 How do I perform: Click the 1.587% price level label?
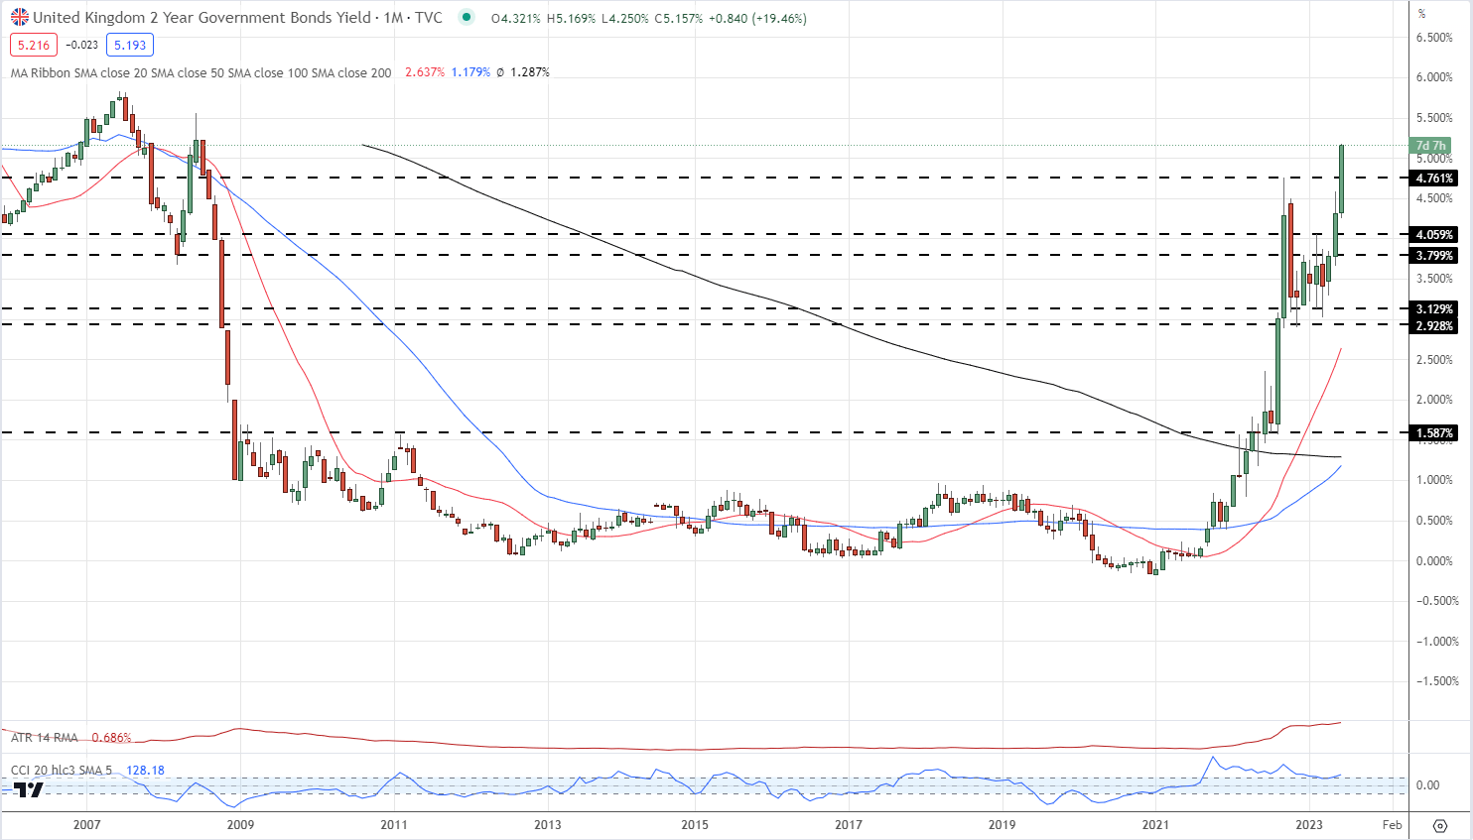point(1434,433)
